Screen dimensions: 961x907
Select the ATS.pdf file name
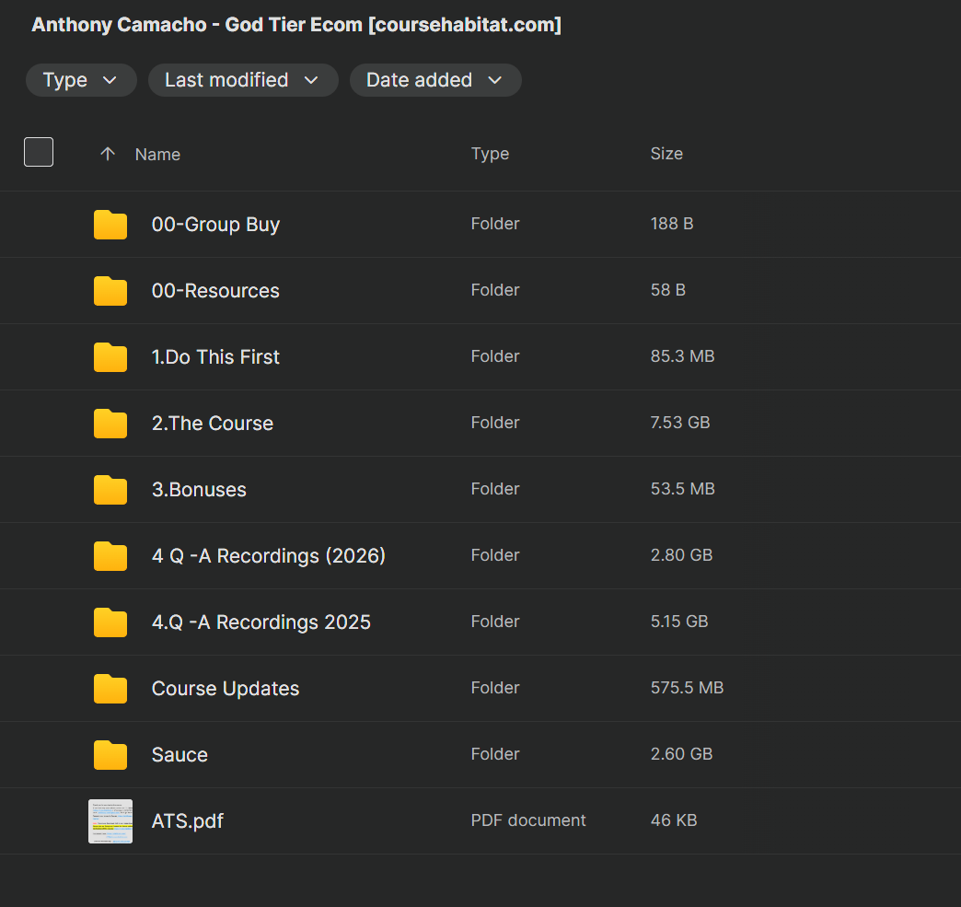click(187, 821)
